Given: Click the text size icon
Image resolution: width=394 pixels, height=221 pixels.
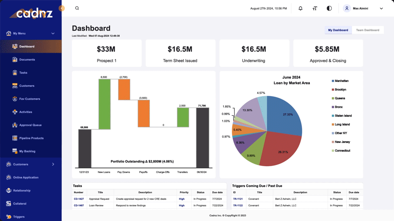Looking at the screenshot, I should pyautogui.click(x=315, y=8).
